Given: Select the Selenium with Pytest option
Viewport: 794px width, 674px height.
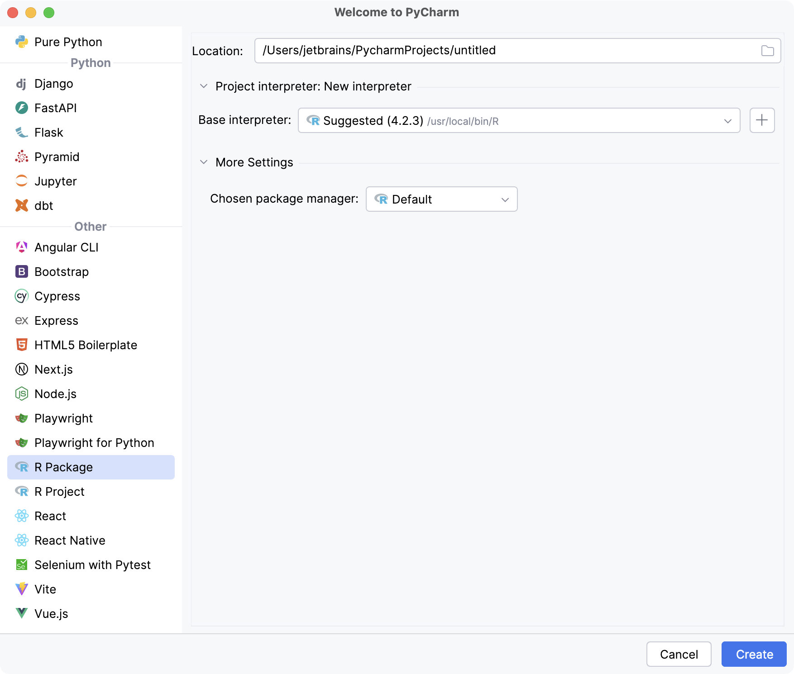Looking at the screenshot, I should [92, 565].
